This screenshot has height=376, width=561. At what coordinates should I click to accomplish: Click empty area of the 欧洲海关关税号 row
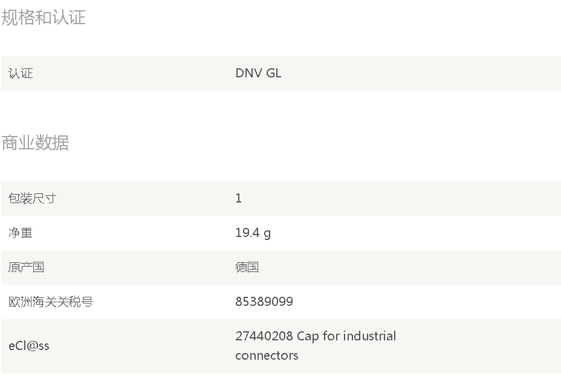coord(412,302)
